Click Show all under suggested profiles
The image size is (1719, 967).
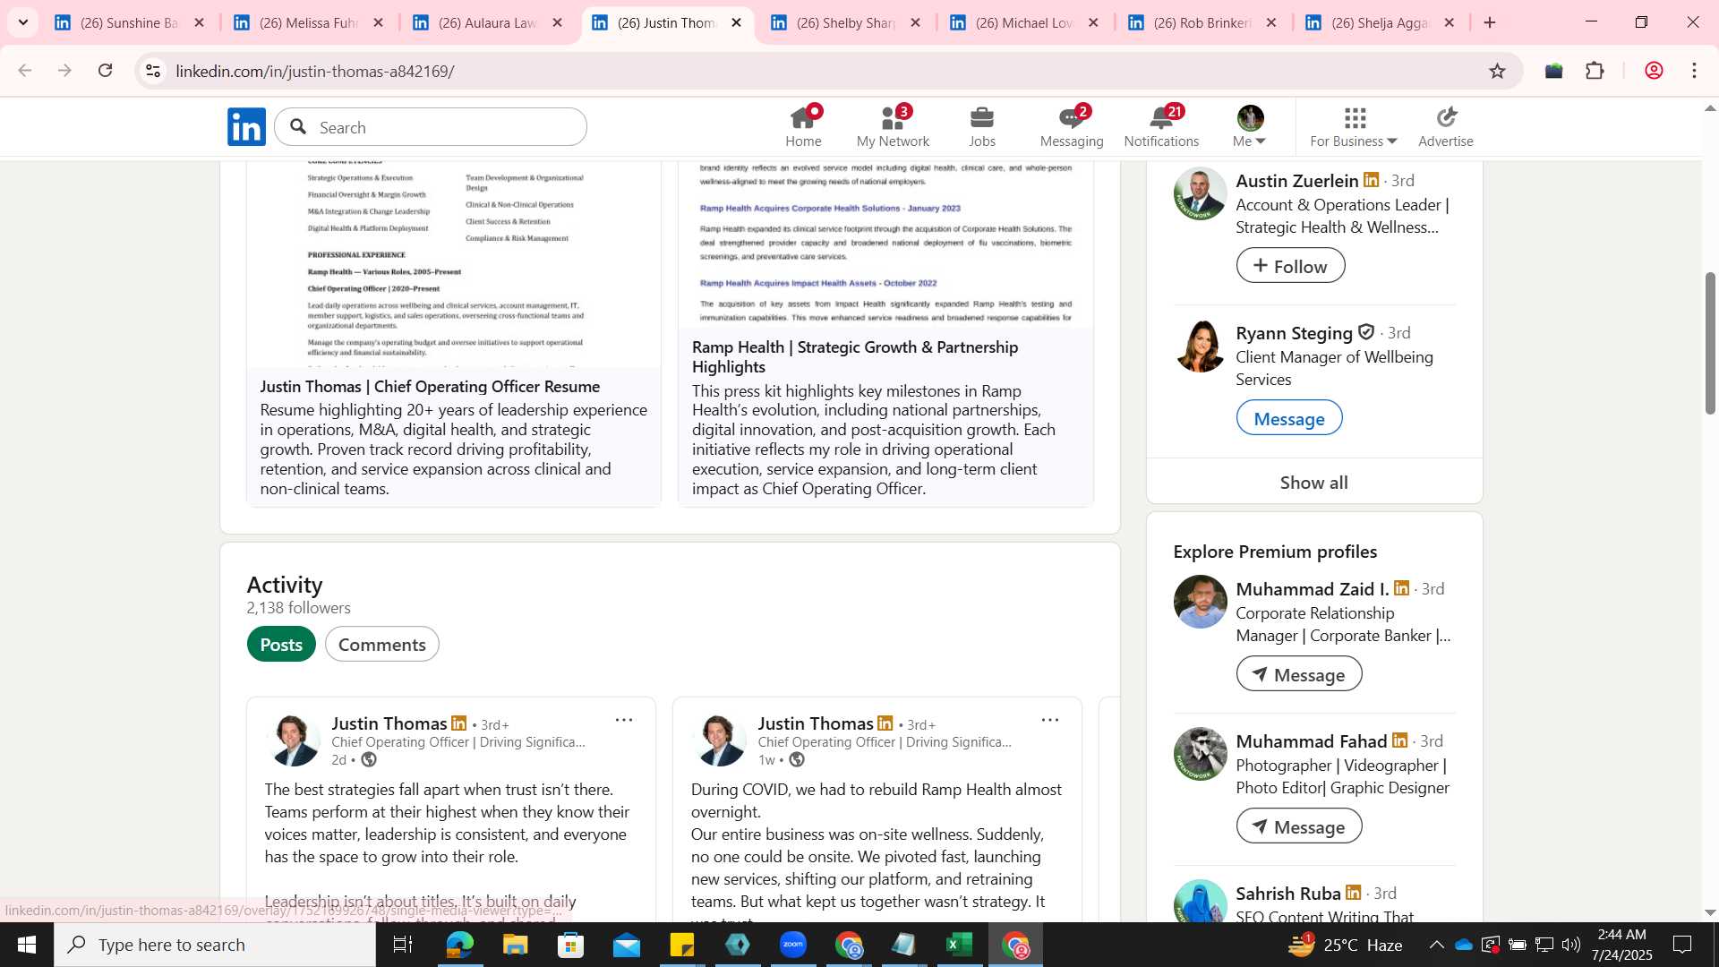(x=1313, y=483)
